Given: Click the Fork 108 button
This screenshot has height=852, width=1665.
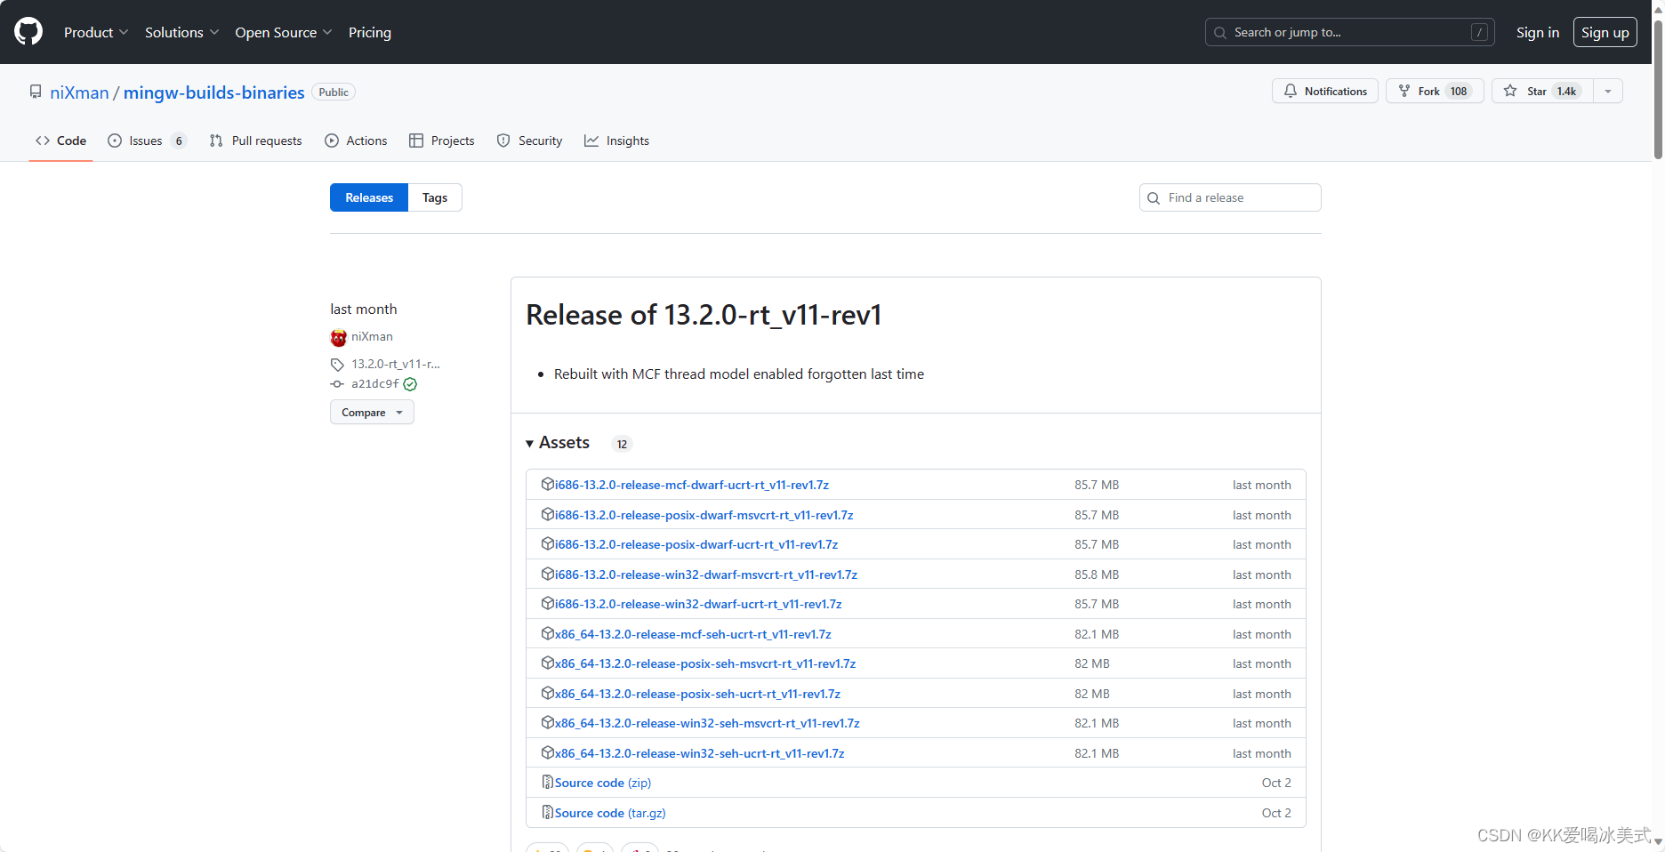Looking at the screenshot, I should [1435, 91].
